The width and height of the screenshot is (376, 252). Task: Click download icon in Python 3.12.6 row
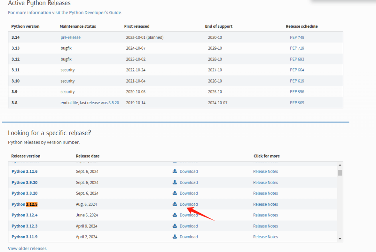click(x=175, y=171)
